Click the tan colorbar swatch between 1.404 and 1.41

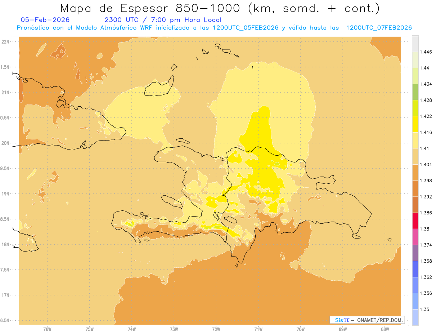[415, 156]
